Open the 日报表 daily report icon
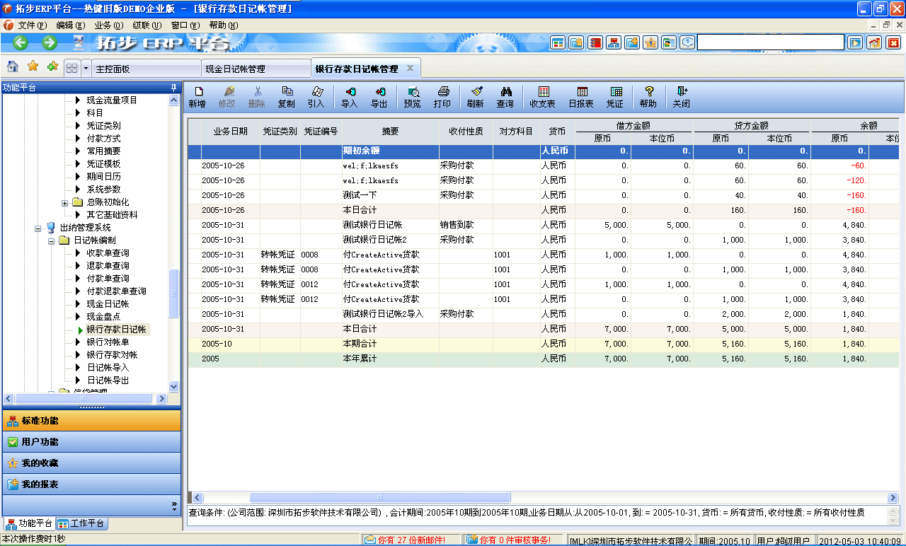The width and height of the screenshot is (906, 546). [x=582, y=96]
